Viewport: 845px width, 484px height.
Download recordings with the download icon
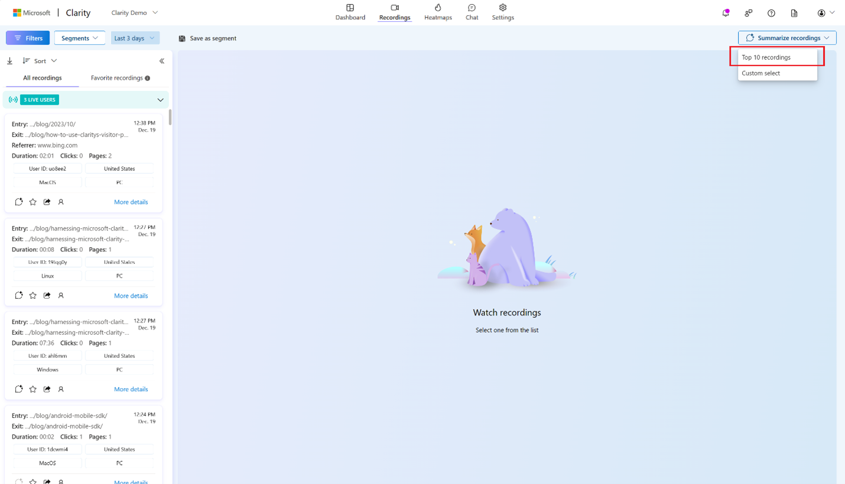pyautogui.click(x=9, y=61)
